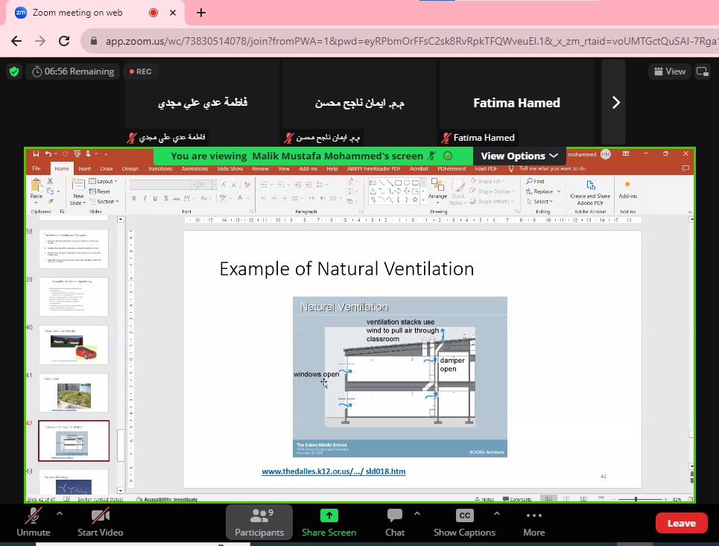Image resolution: width=719 pixels, height=546 pixels.
Task: Click the red Leave button
Action: 681,523
